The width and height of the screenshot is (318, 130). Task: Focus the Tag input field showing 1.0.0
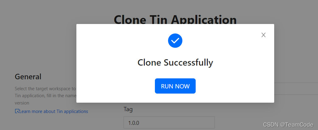click(169, 122)
